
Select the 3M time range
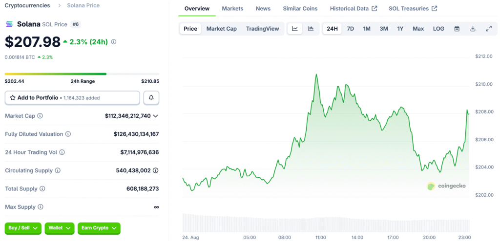[384, 29]
